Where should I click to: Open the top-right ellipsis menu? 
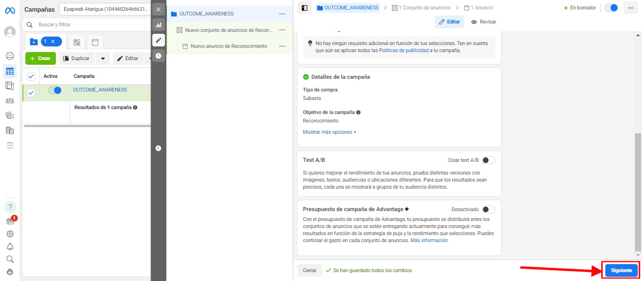pyautogui.click(x=630, y=8)
